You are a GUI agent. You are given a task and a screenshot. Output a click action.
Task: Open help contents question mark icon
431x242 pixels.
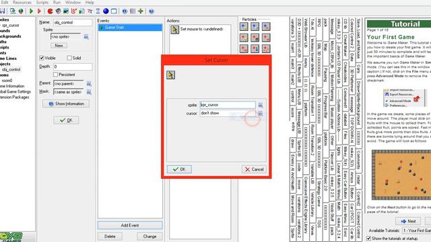151,11
